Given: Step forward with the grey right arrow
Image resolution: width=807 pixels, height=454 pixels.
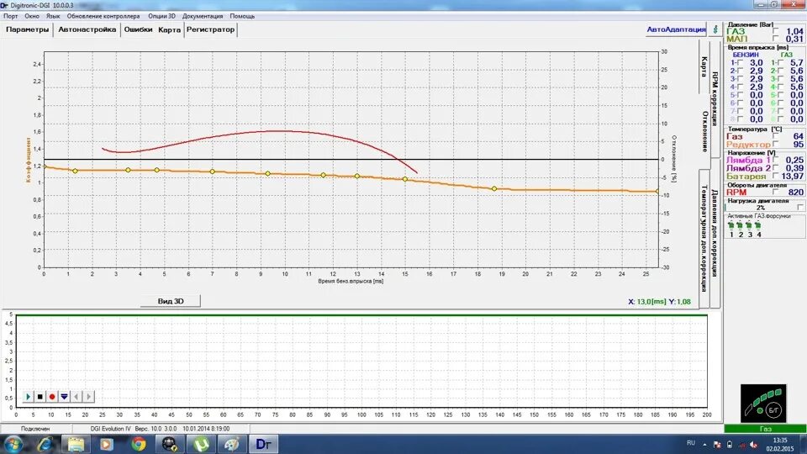Looking at the screenshot, I should point(88,396).
